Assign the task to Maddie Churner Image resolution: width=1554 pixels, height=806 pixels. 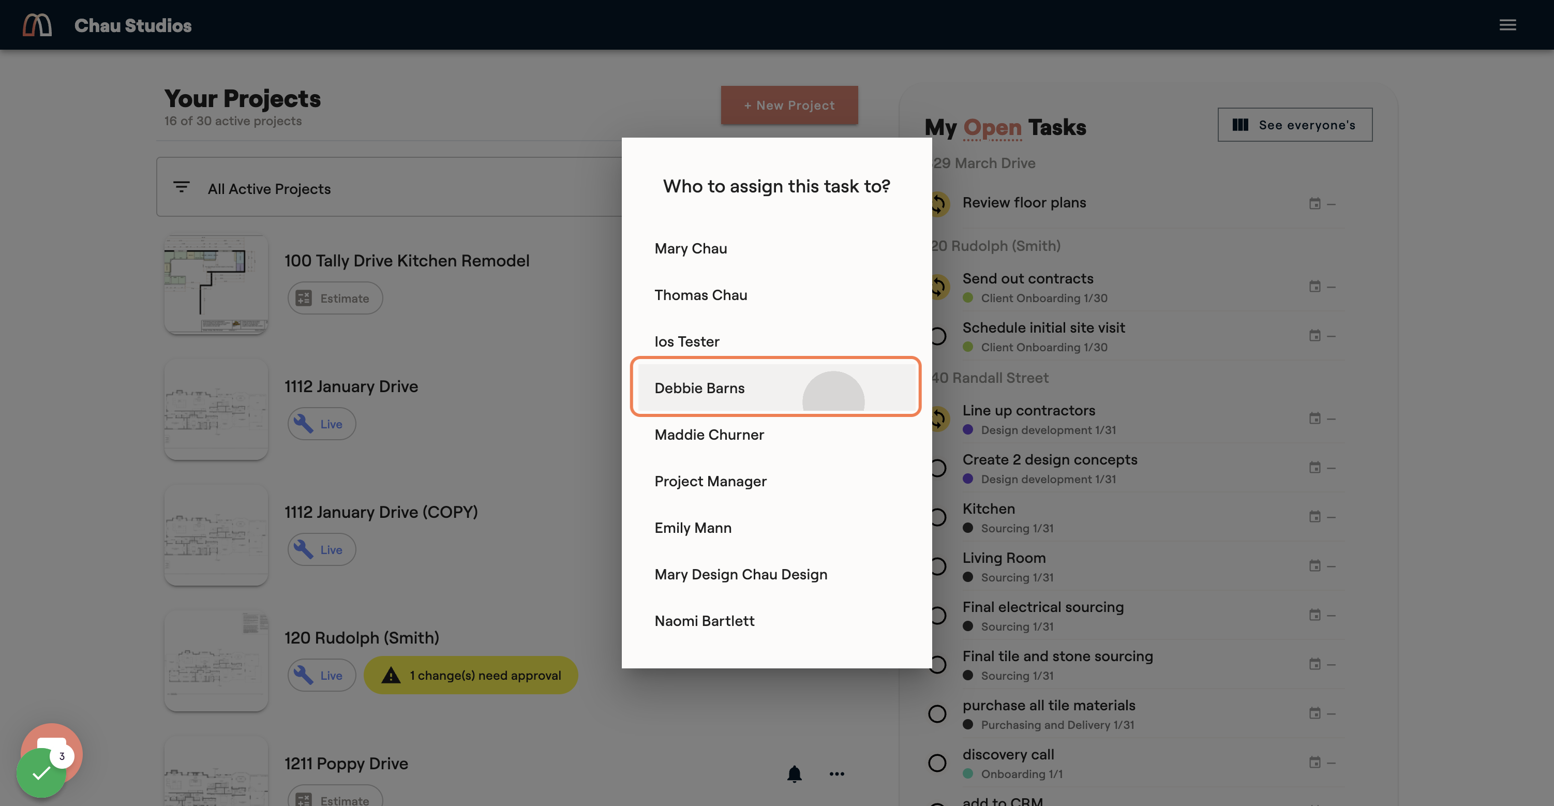click(776, 435)
